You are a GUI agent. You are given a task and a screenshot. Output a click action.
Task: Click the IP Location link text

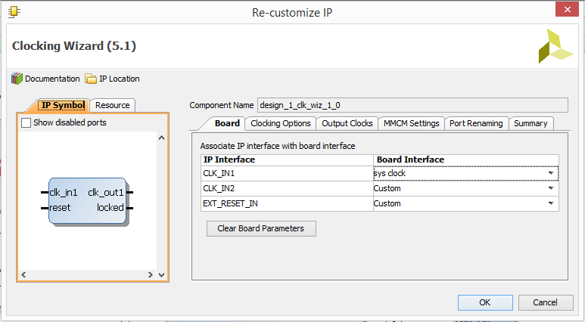[x=120, y=79]
